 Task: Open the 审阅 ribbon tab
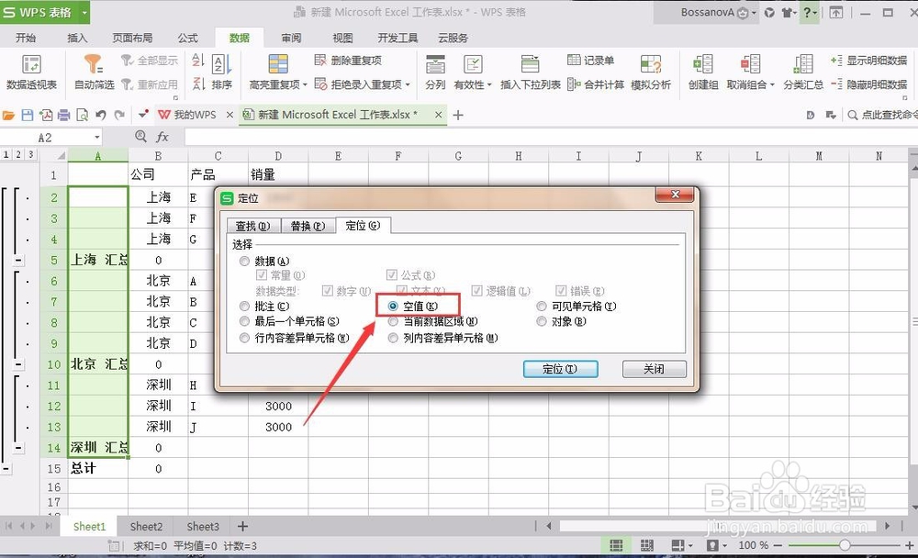pos(291,38)
